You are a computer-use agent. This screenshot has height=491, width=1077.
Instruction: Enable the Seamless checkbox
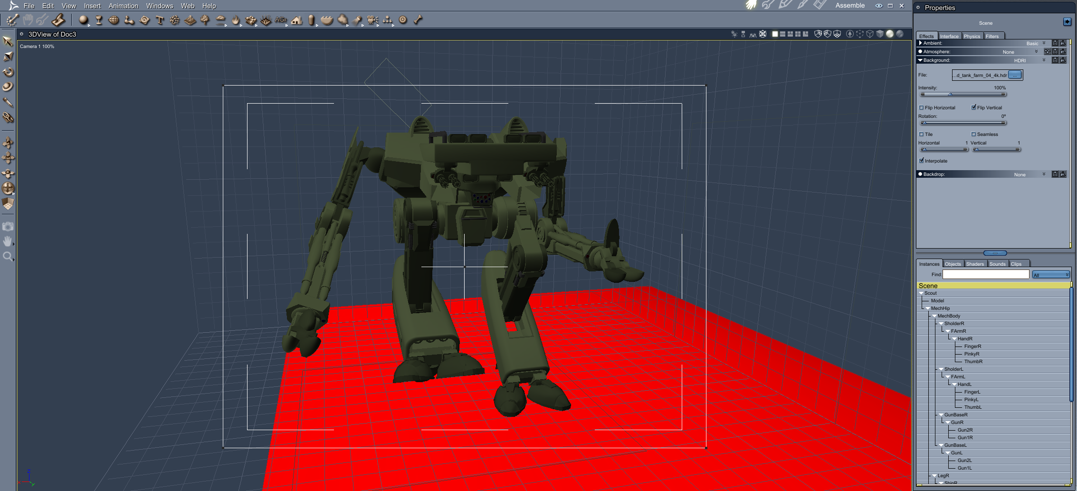(974, 135)
